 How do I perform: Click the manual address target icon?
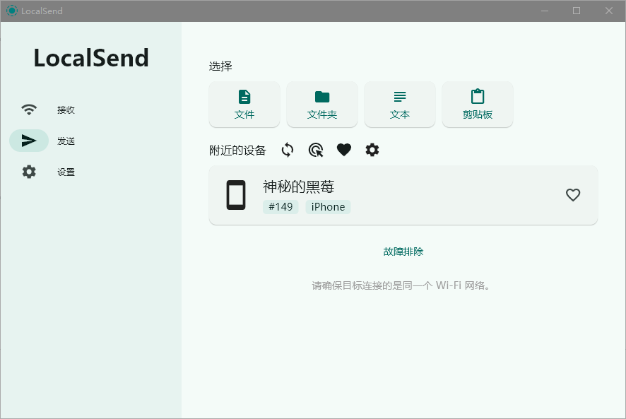316,151
